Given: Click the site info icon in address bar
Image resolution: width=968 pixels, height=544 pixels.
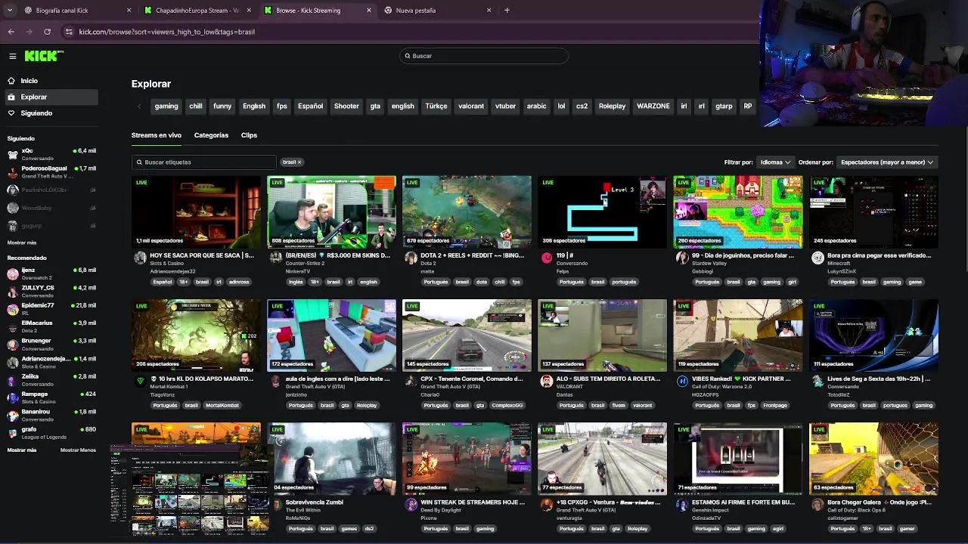Looking at the screenshot, I should [x=69, y=32].
